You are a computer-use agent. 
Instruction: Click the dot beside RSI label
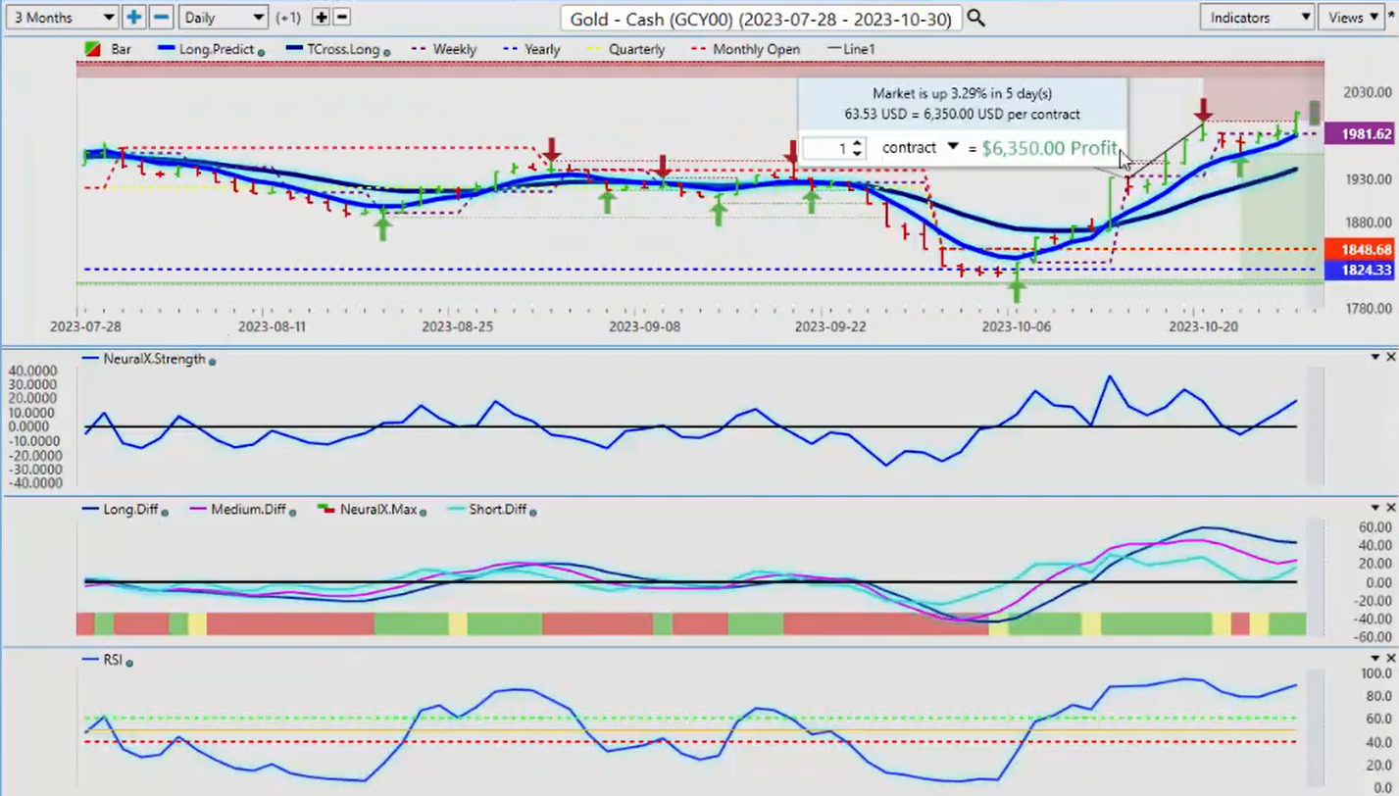[x=129, y=663]
